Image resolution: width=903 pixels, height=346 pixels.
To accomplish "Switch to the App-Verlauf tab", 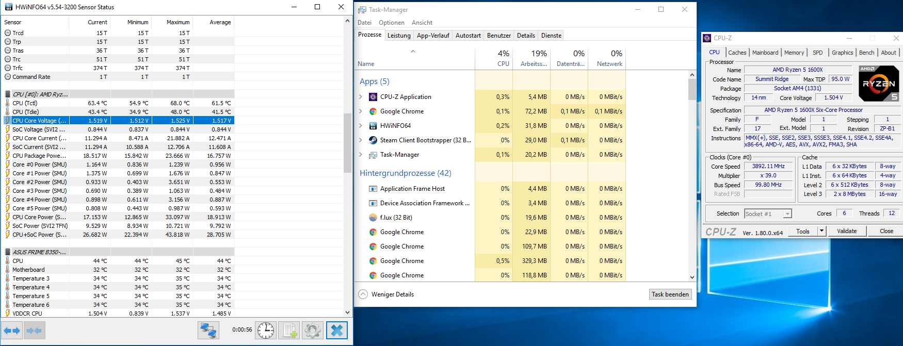I will [x=433, y=36].
